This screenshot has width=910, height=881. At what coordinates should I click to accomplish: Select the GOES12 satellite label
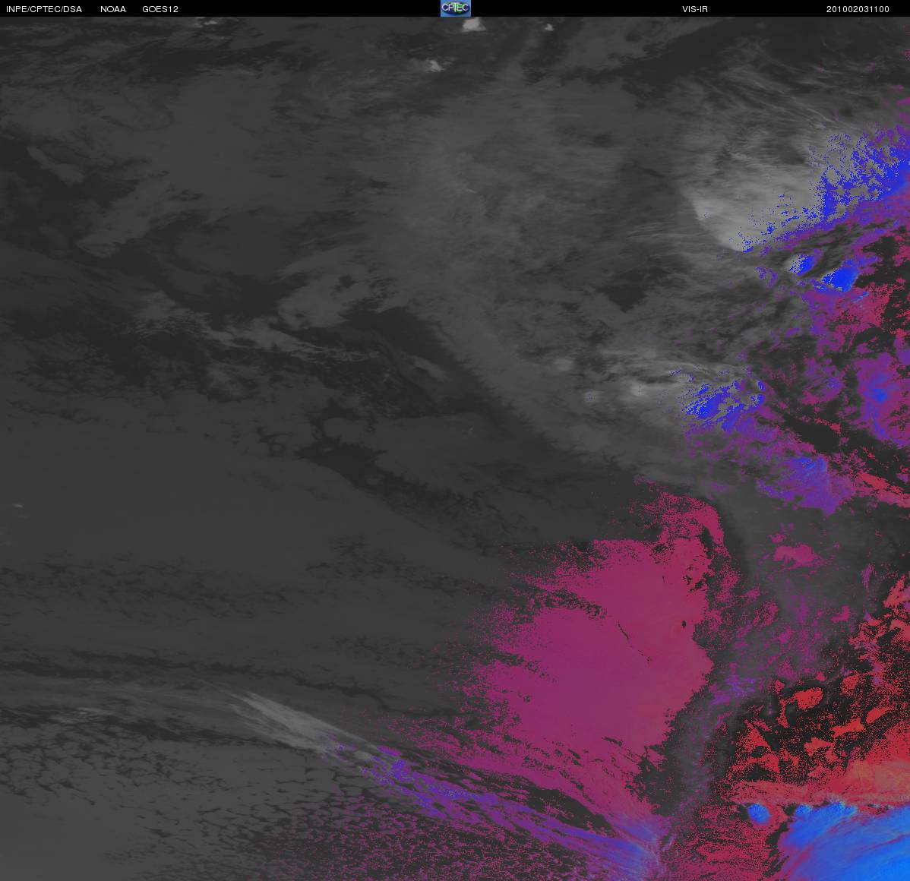(160, 9)
